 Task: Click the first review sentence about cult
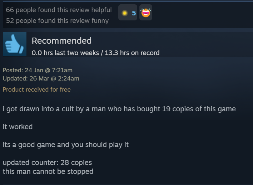[119, 109]
